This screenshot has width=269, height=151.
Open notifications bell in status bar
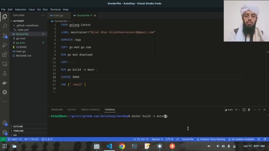[265, 139]
